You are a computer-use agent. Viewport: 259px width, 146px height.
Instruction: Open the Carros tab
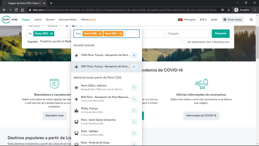click(38, 20)
